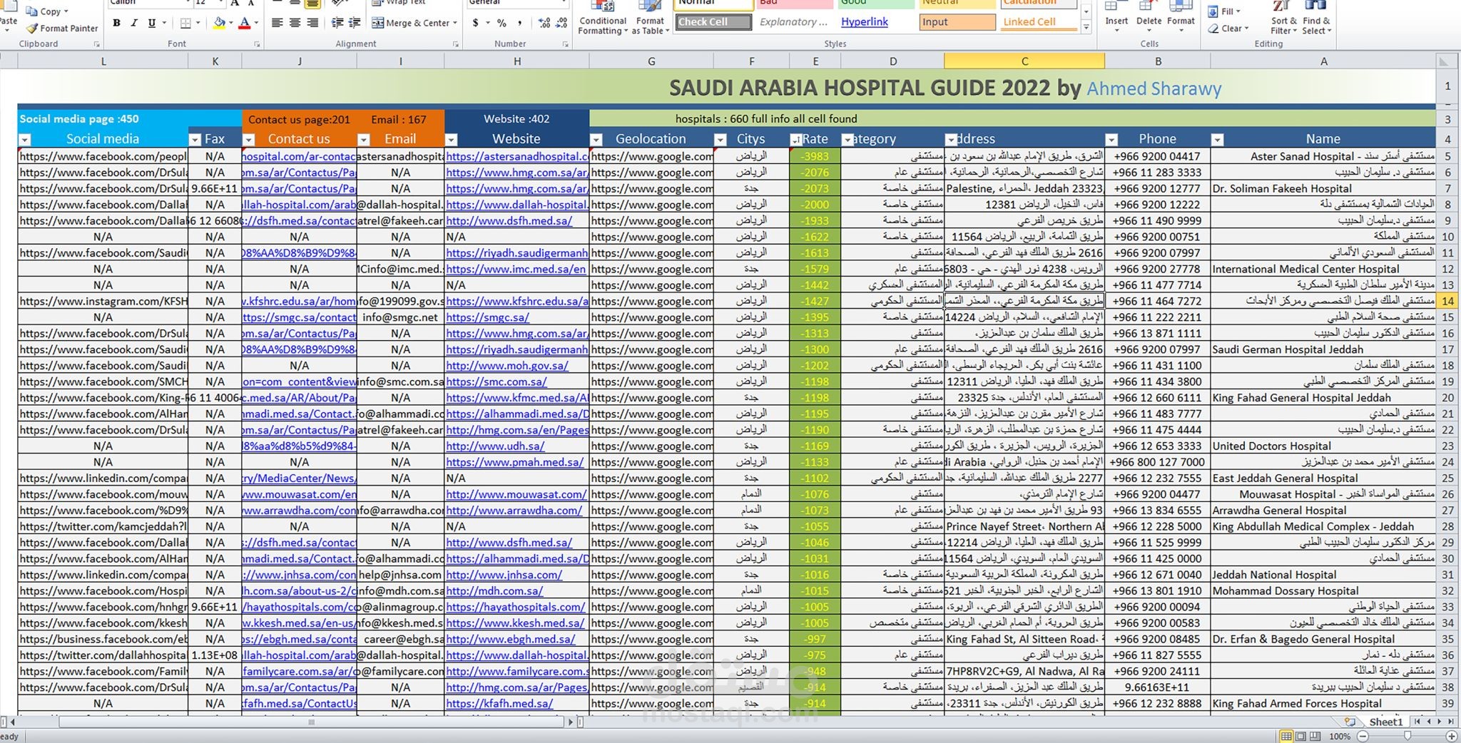Toggle Bold formatting

click(116, 23)
